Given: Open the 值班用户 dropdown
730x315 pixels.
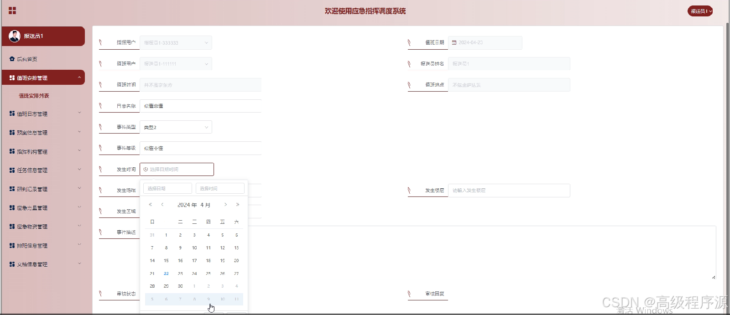Looking at the screenshot, I should pyautogui.click(x=176, y=64).
